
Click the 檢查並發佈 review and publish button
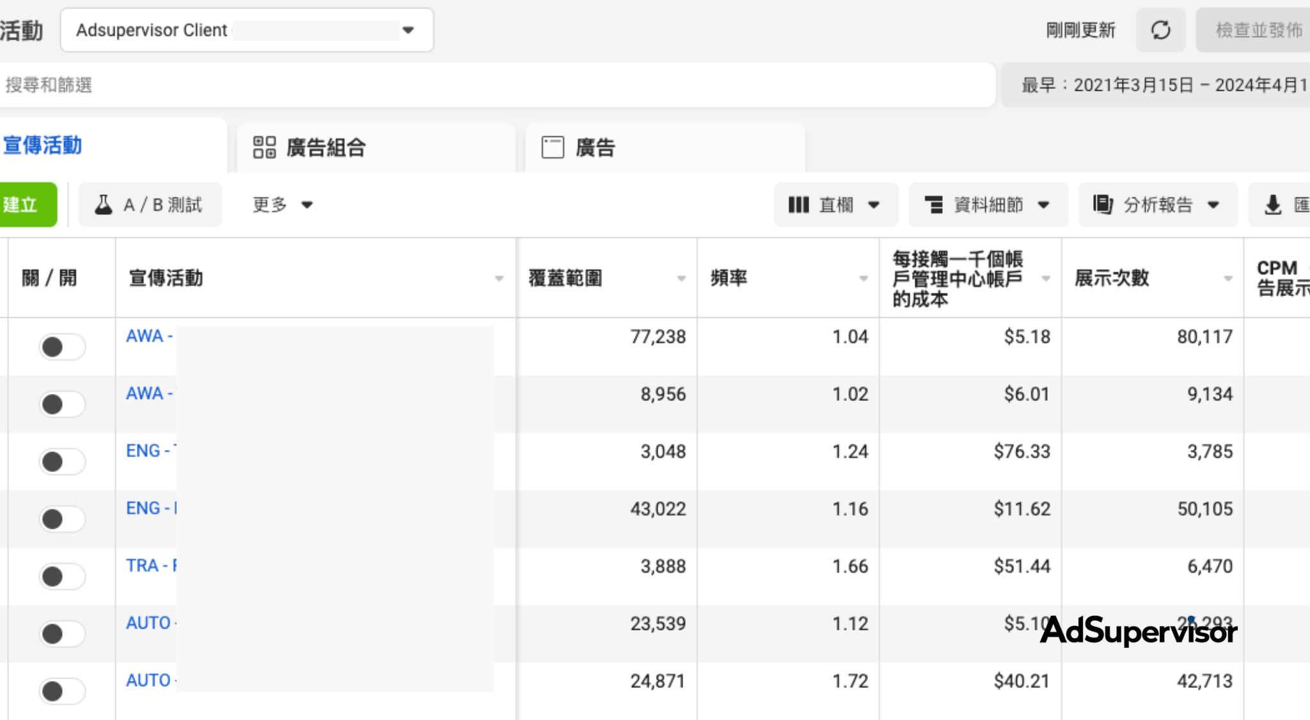coord(1254,30)
